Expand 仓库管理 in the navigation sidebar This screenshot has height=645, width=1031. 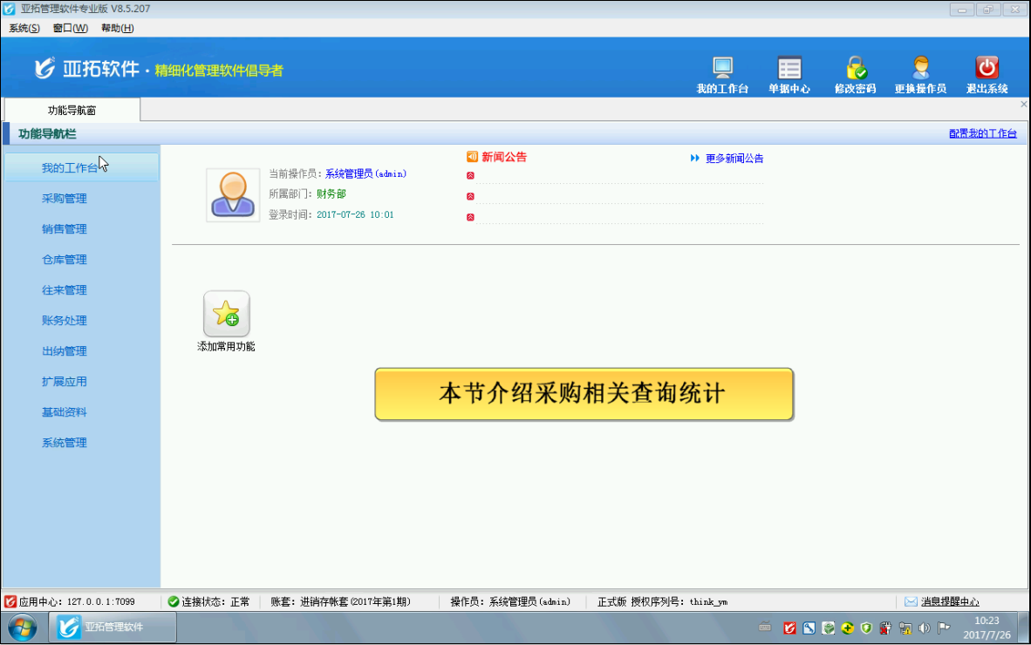pos(65,260)
